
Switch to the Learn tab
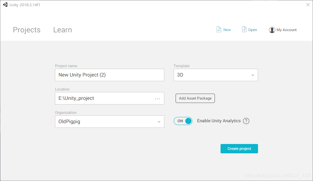[x=62, y=30]
